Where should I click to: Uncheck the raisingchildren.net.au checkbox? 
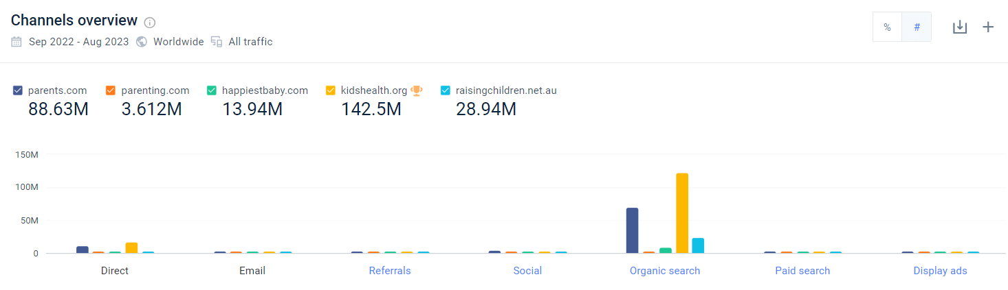[x=446, y=90]
